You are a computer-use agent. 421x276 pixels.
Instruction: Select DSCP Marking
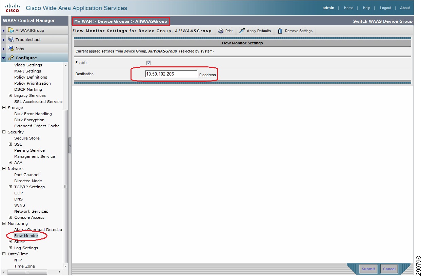(x=28, y=89)
